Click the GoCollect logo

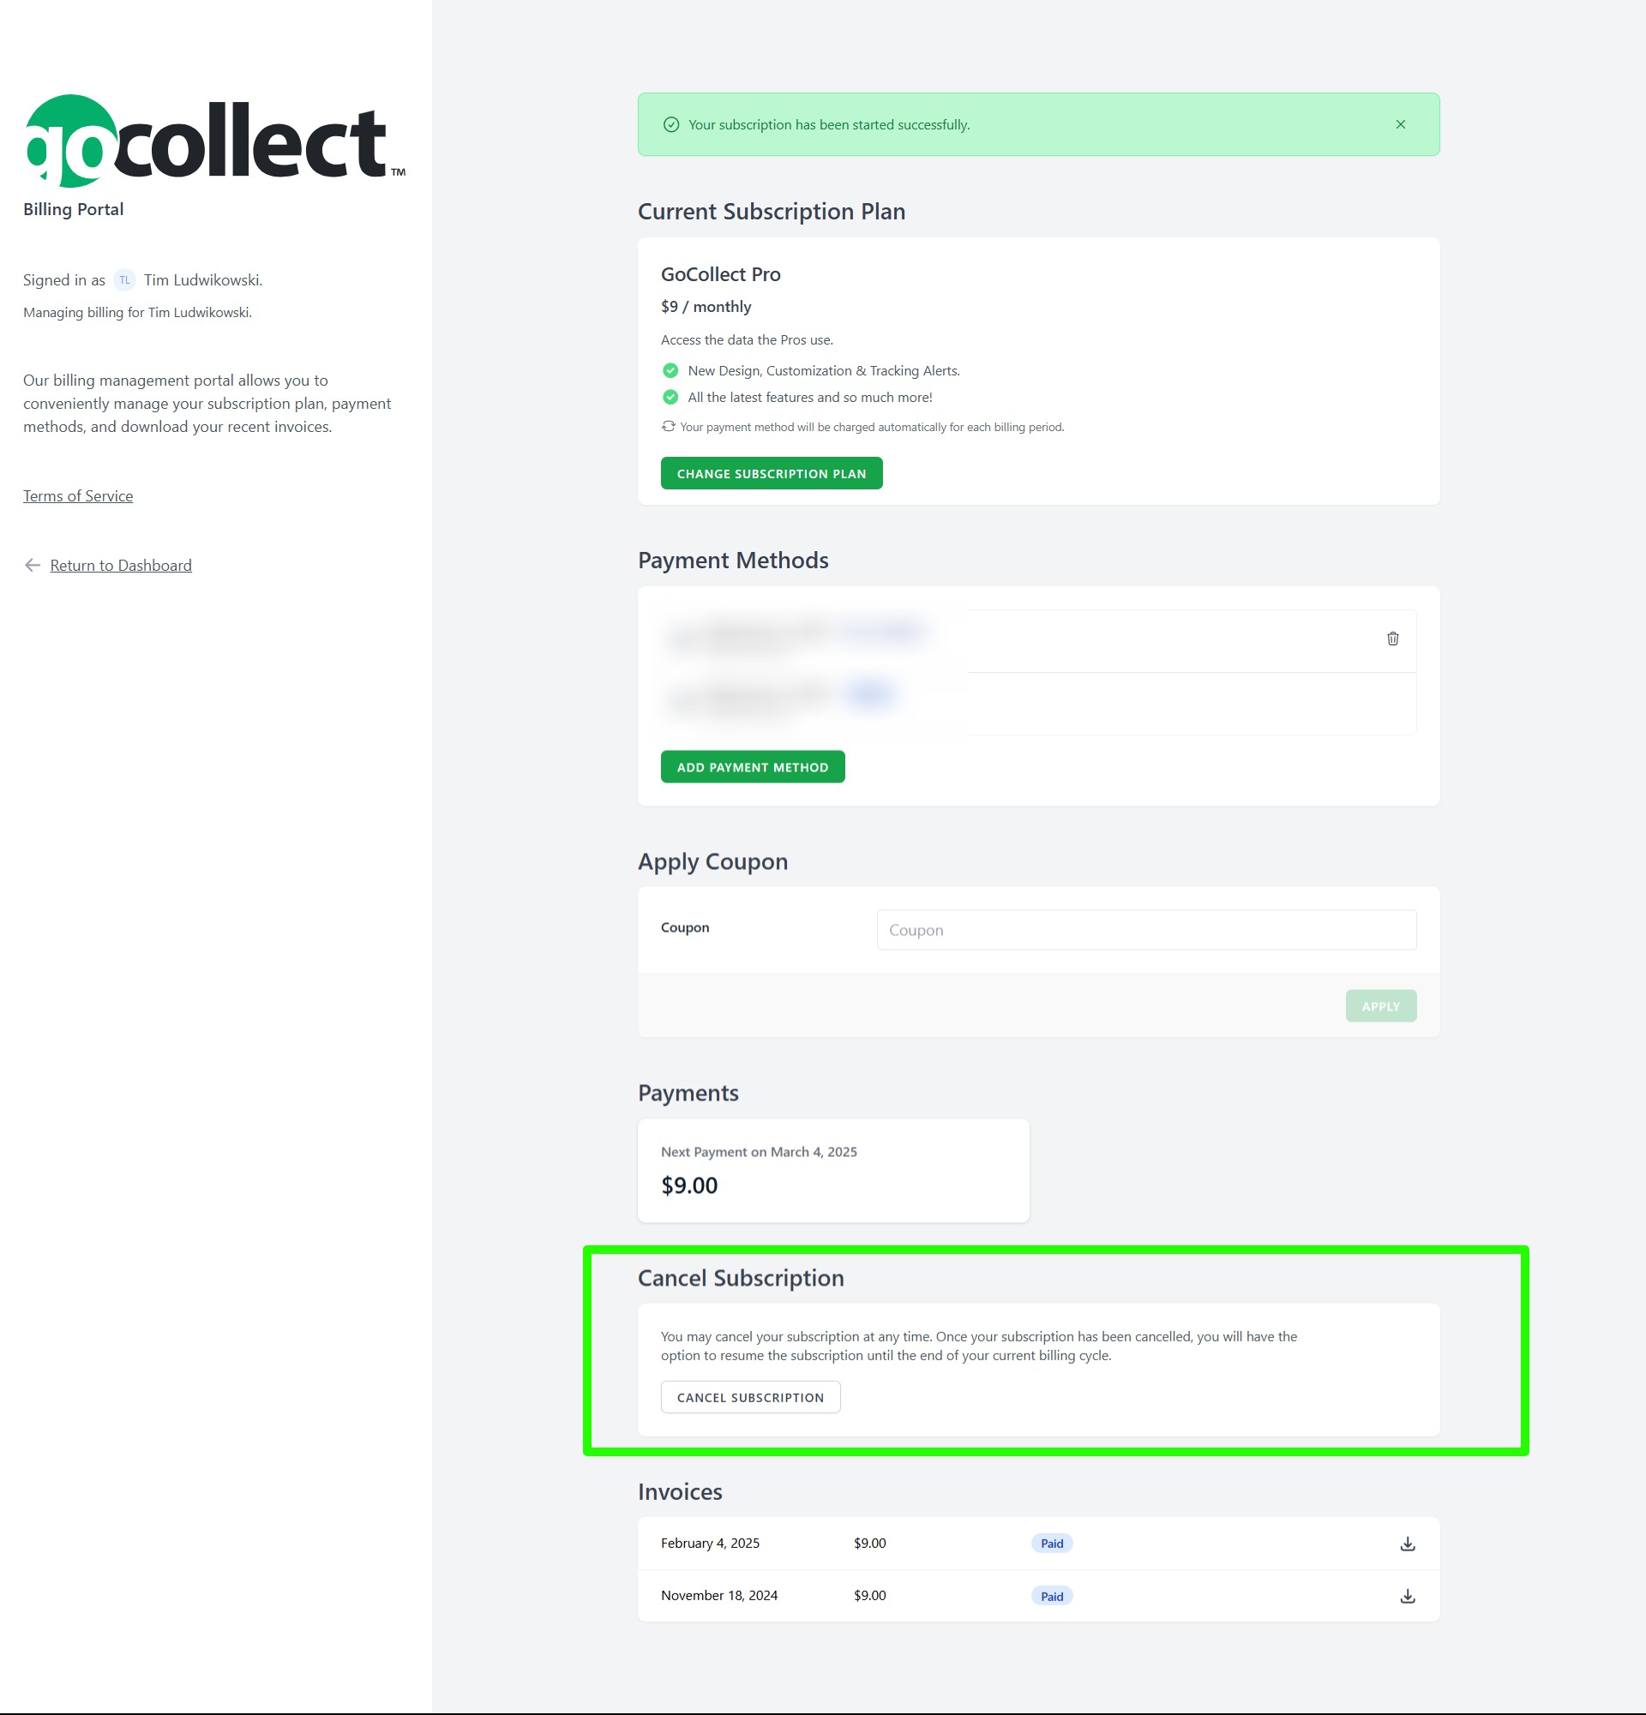pos(215,141)
